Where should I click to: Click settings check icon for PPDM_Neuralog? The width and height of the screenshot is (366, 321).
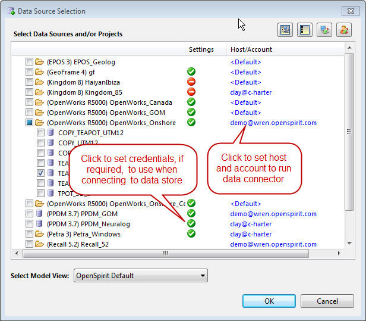[x=191, y=223]
